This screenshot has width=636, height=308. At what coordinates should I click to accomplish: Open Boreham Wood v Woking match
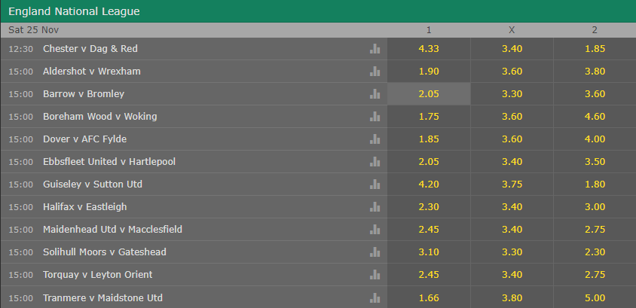point(99,117)
